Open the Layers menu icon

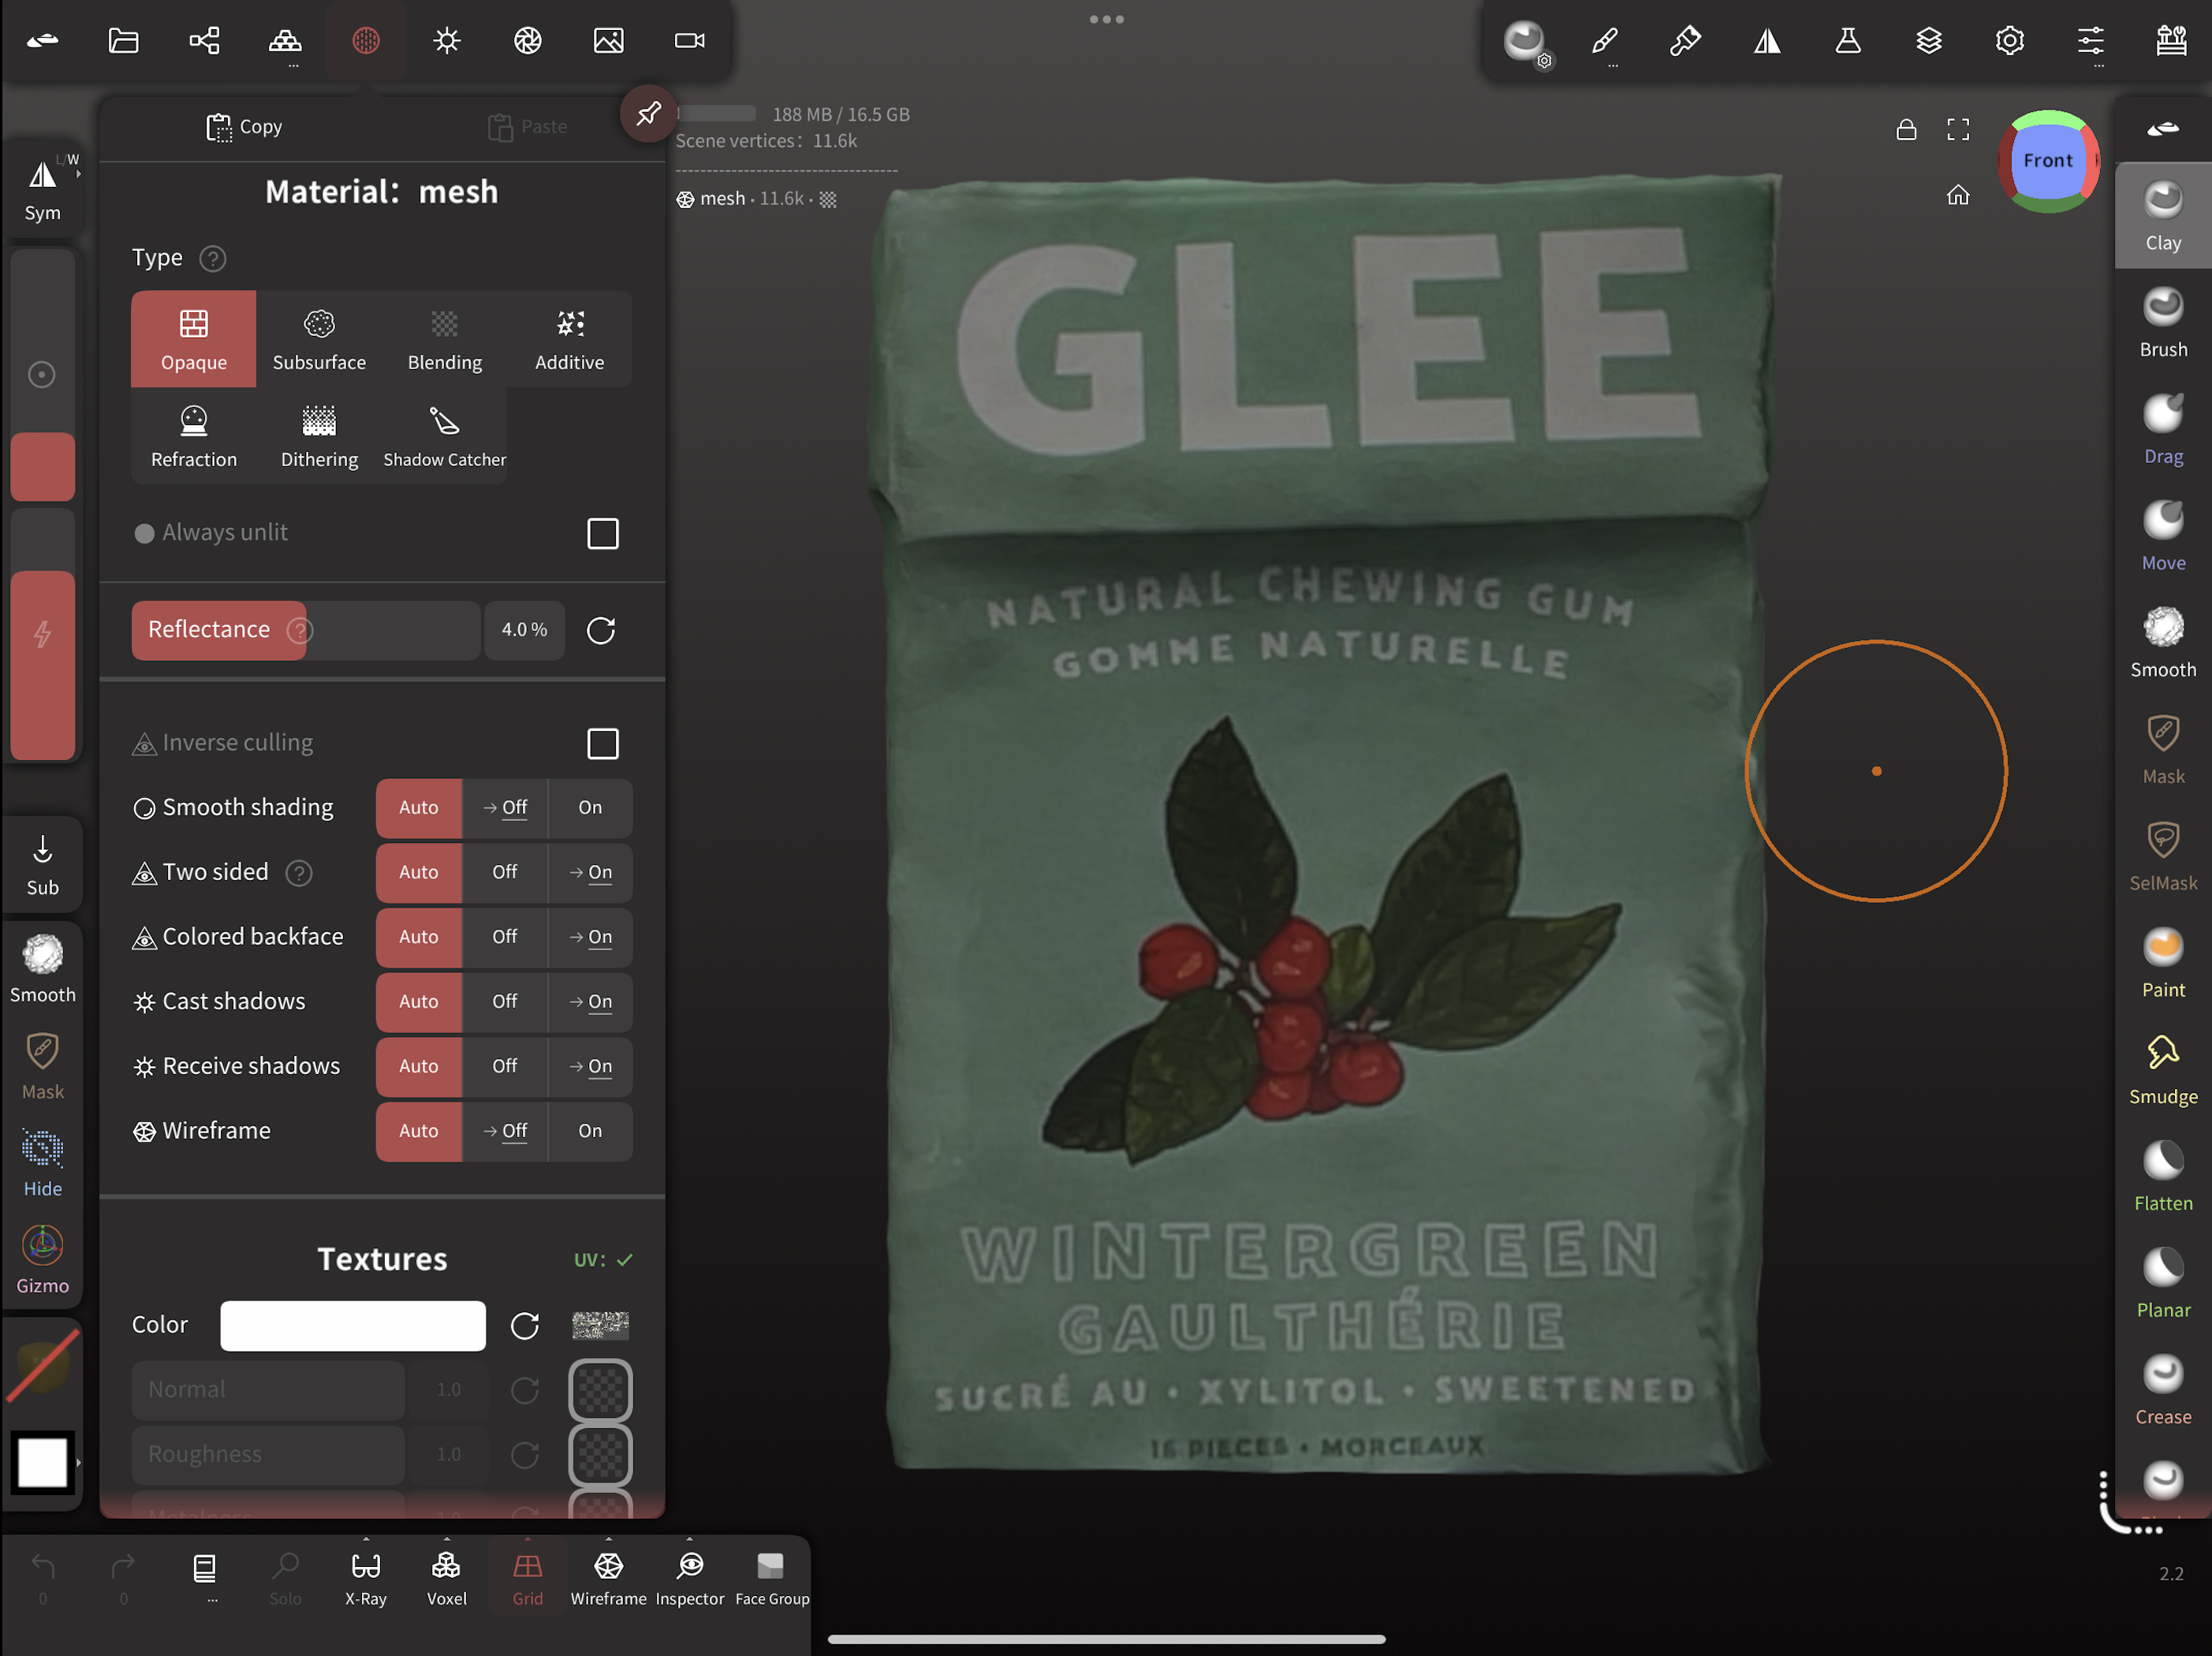click(1928, 41)
